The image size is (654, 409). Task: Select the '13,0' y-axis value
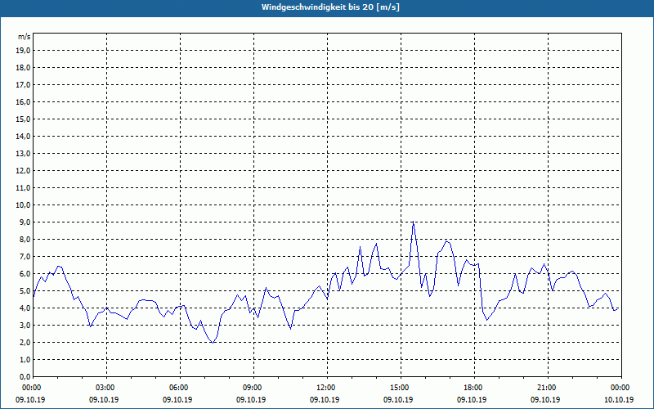coord(24,154)
